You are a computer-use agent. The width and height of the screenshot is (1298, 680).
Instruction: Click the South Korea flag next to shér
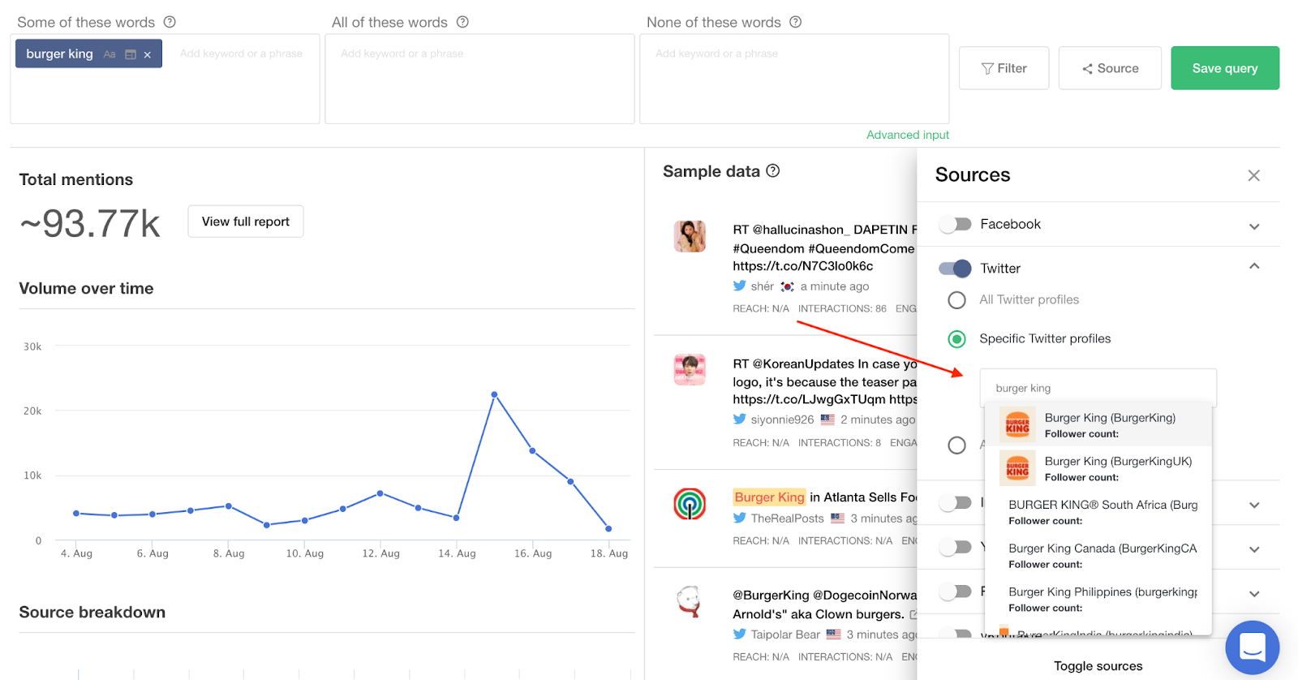click(787, 286)
